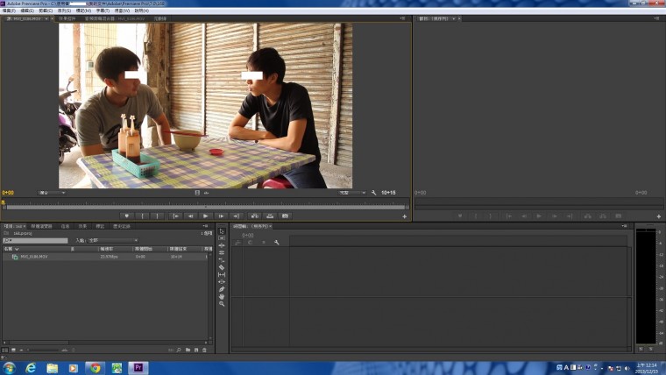
Task: Open timeline wrench display settings
Action: coord(276,242)
